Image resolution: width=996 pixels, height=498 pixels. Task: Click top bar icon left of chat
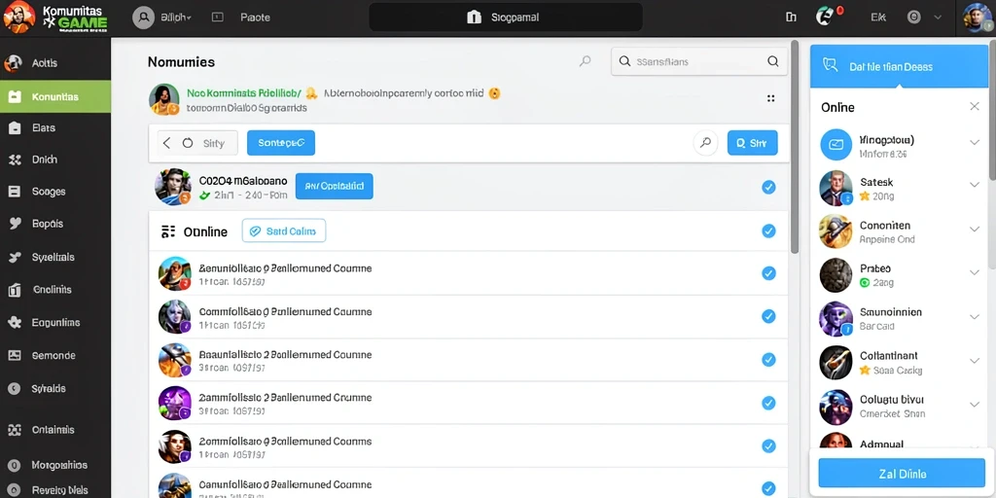(791, 18)
